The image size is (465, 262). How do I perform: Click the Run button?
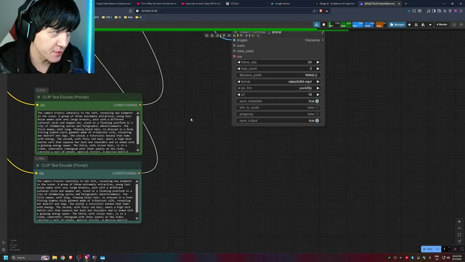pyautogui.click(x=428, y=249)
